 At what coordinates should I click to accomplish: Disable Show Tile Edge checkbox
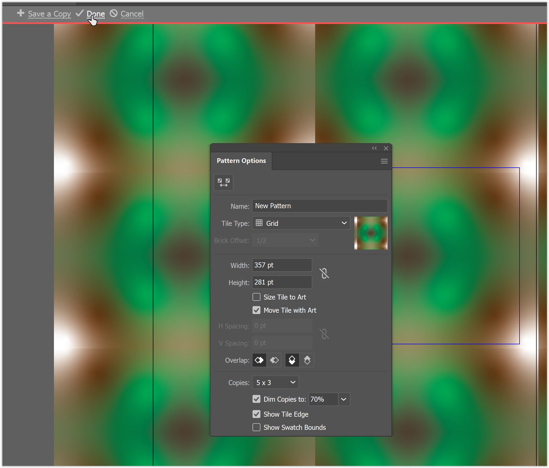(256, 414)
